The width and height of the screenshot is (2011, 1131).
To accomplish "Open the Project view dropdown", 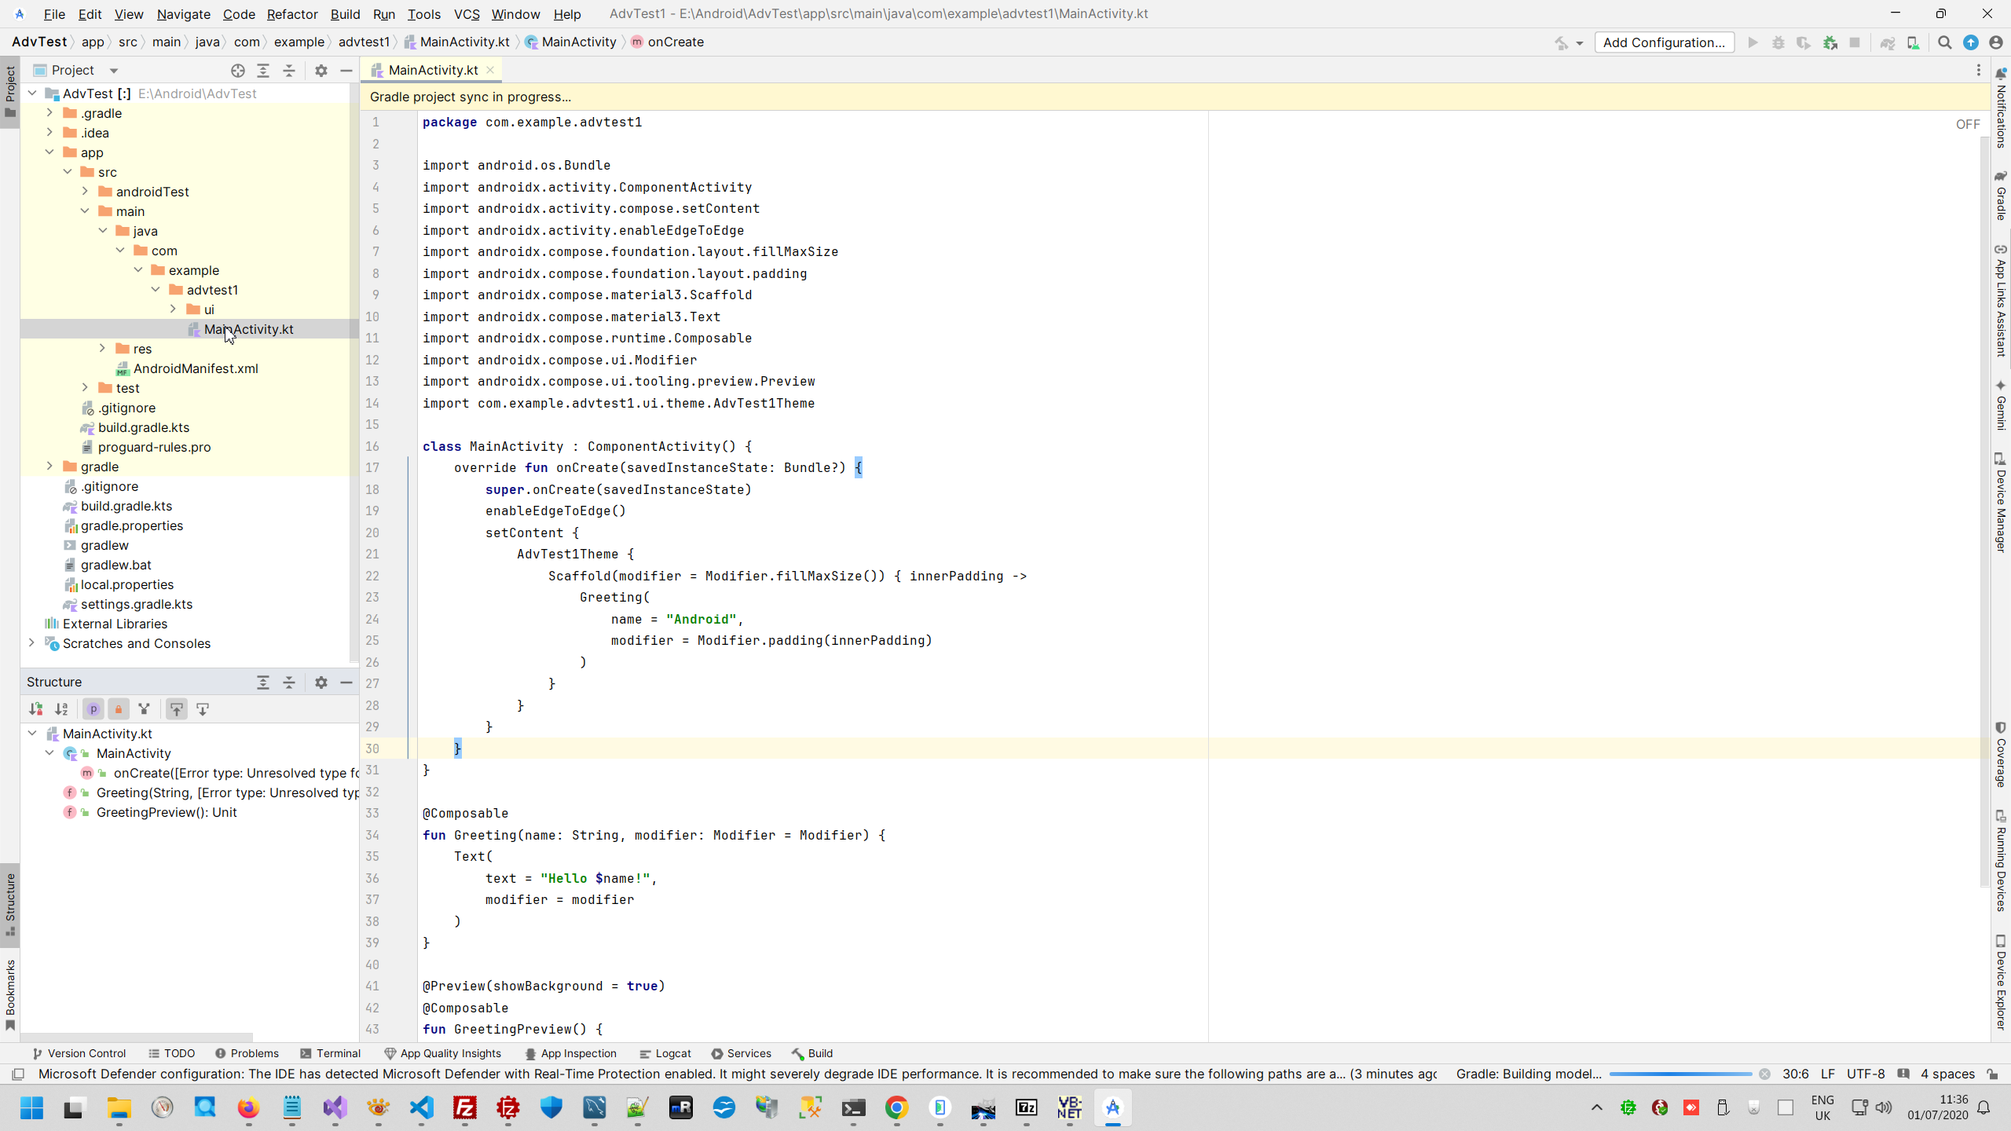I will pos(113,71).
